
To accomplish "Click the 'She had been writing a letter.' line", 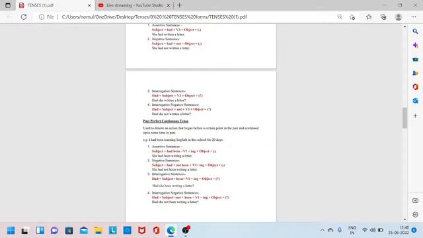I will pyautogui.click(x=172, y=156).
